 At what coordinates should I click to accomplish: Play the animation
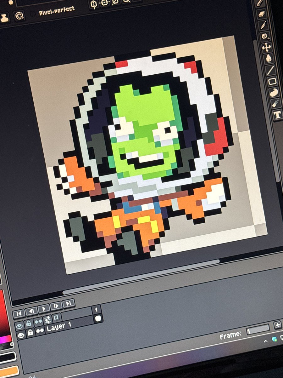click(44, 308)
